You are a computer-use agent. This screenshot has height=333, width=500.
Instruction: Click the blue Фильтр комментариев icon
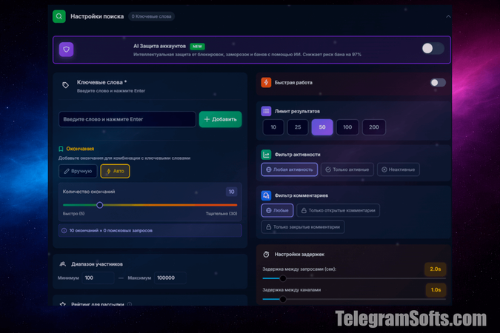coord(266,195)
